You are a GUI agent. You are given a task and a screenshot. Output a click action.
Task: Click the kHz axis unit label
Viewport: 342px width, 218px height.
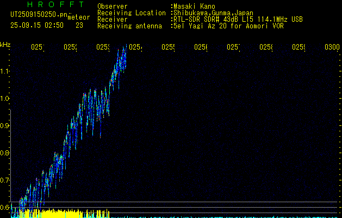(5, 45)
